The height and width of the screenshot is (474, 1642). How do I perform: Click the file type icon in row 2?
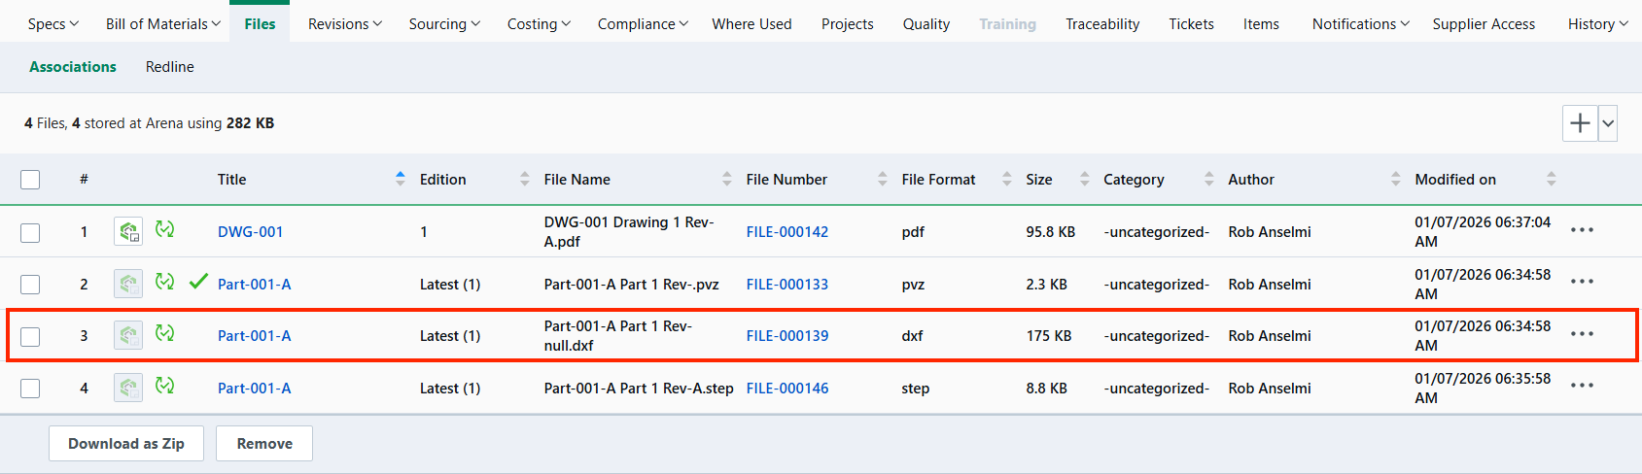point(128,284)
